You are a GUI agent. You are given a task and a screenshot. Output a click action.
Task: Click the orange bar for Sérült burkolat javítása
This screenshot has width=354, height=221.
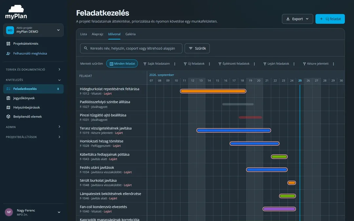[x=291, y=183]
